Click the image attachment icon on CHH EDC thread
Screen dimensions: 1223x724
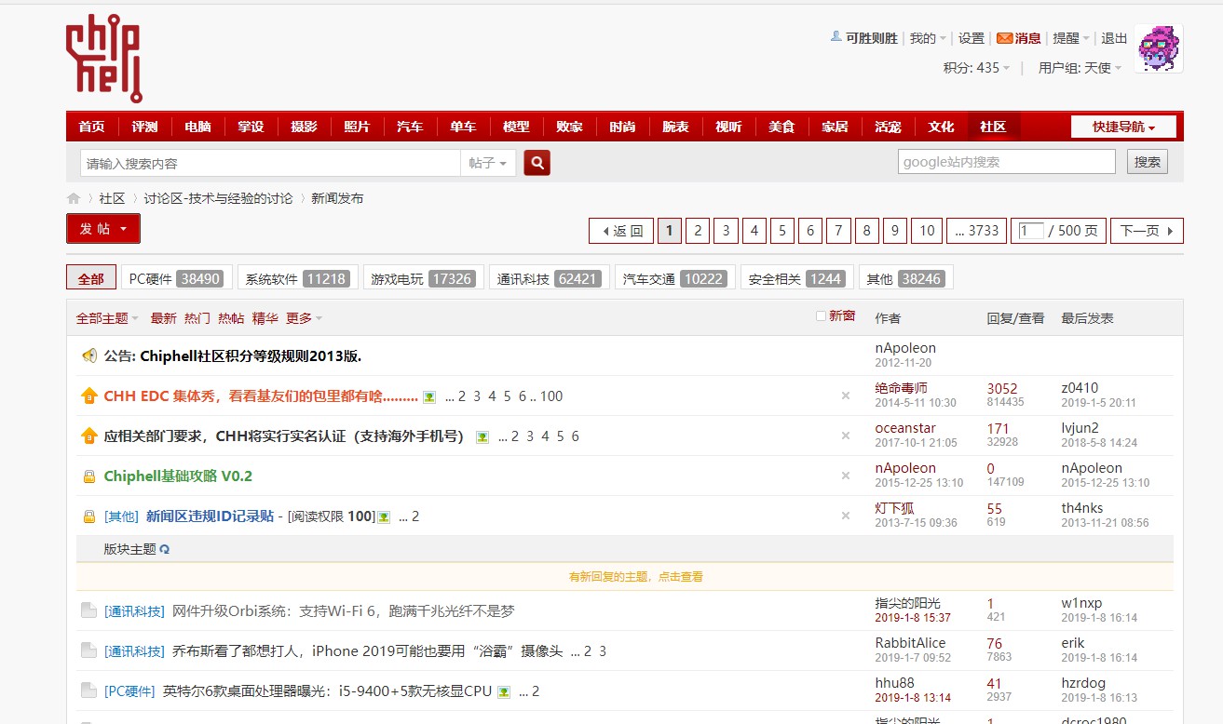[429, 396]
